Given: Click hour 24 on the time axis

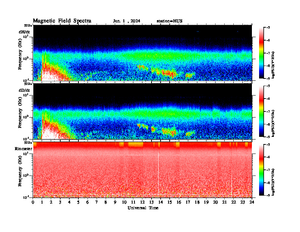Looking at the screenshot, I should [252, 202].
